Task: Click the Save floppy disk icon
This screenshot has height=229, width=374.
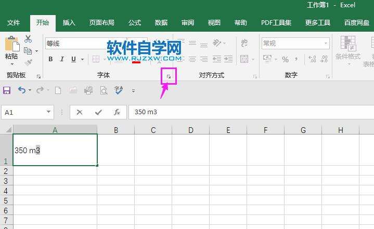Action: pyautogui.click(x=7, y=90)
